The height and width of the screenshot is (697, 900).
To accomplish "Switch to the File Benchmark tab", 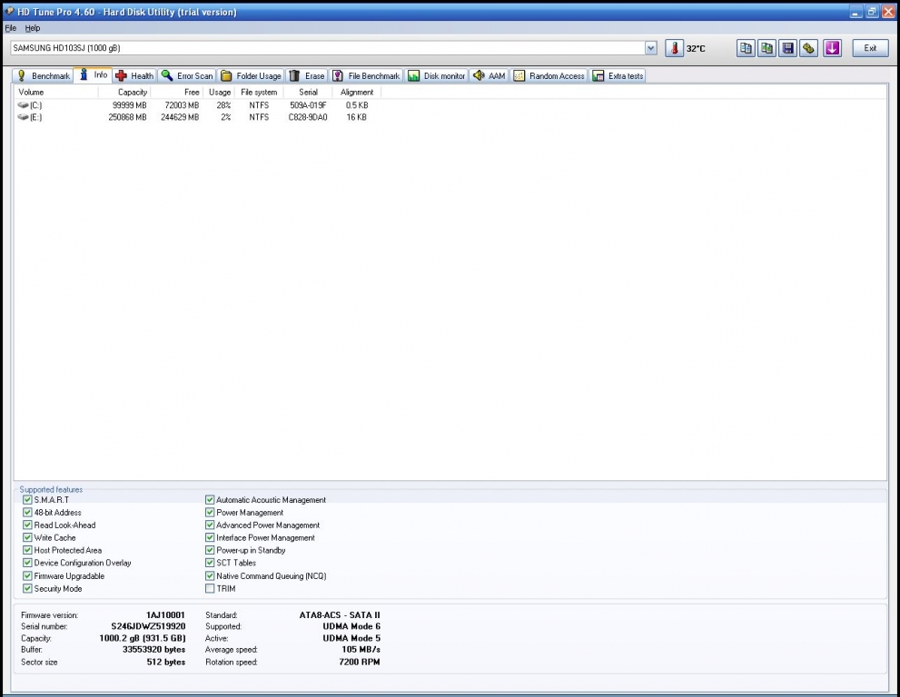I will pyautogui.click(x=366, y=75).
